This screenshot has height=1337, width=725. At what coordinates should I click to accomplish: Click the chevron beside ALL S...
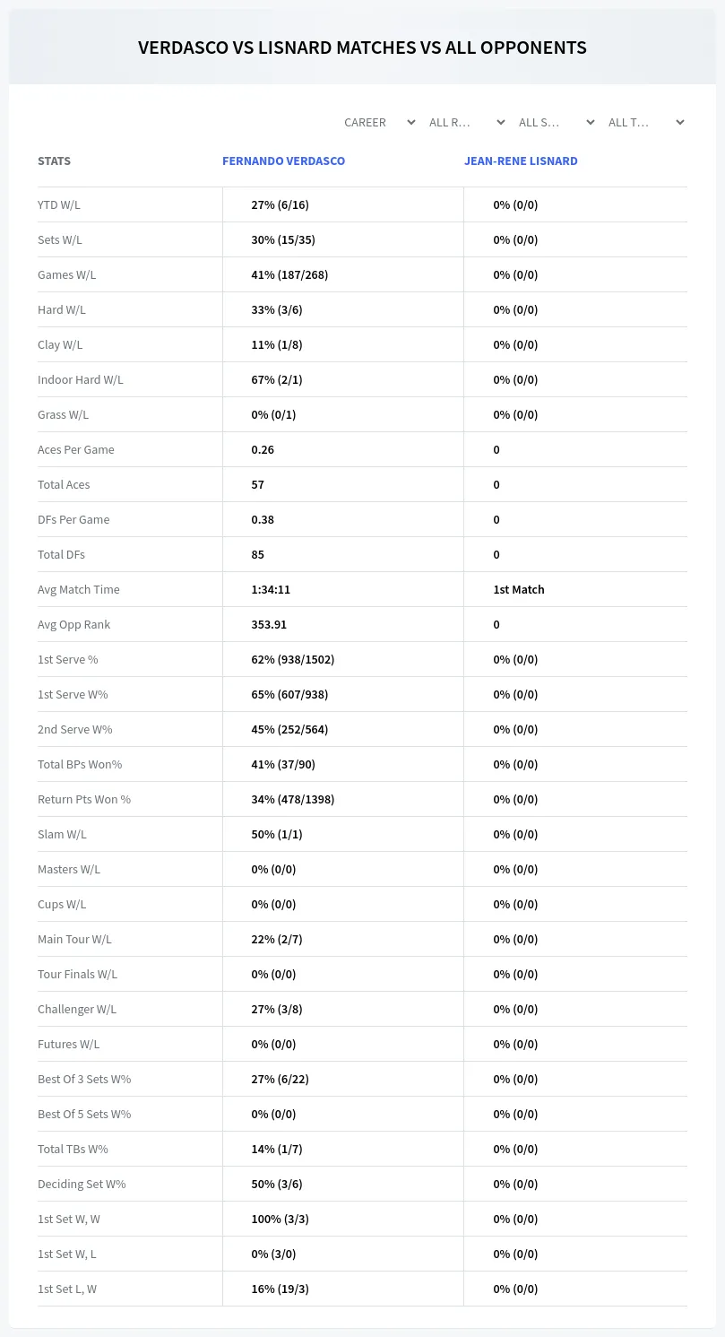590,122
